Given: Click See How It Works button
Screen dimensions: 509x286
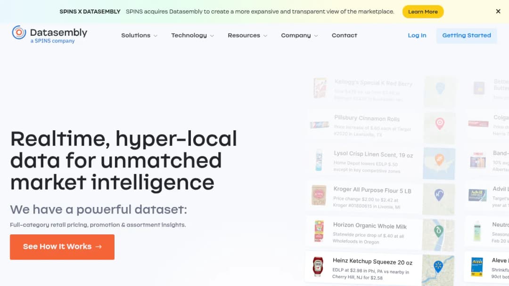Looking at the screenshot, I should click(62, 247).
